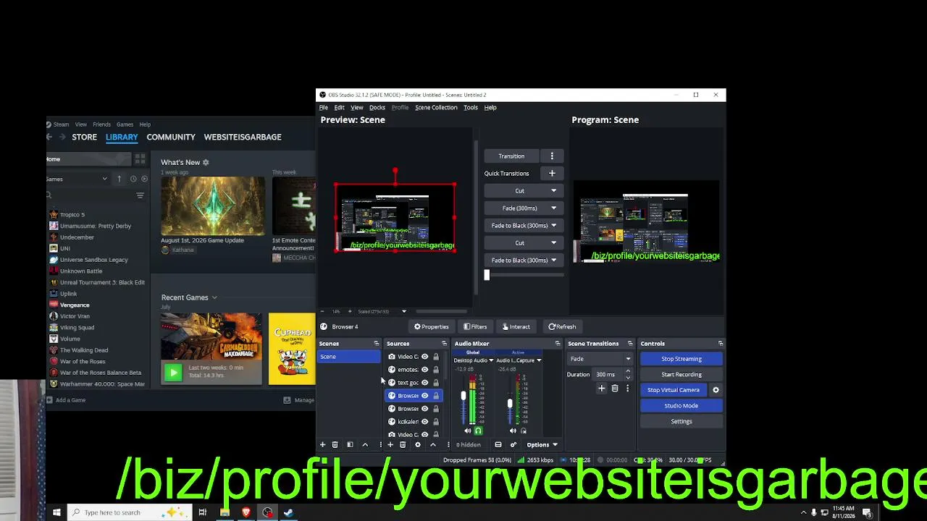
Task: Move selected source up in Sources dock
Action: [x=433, y=445]
